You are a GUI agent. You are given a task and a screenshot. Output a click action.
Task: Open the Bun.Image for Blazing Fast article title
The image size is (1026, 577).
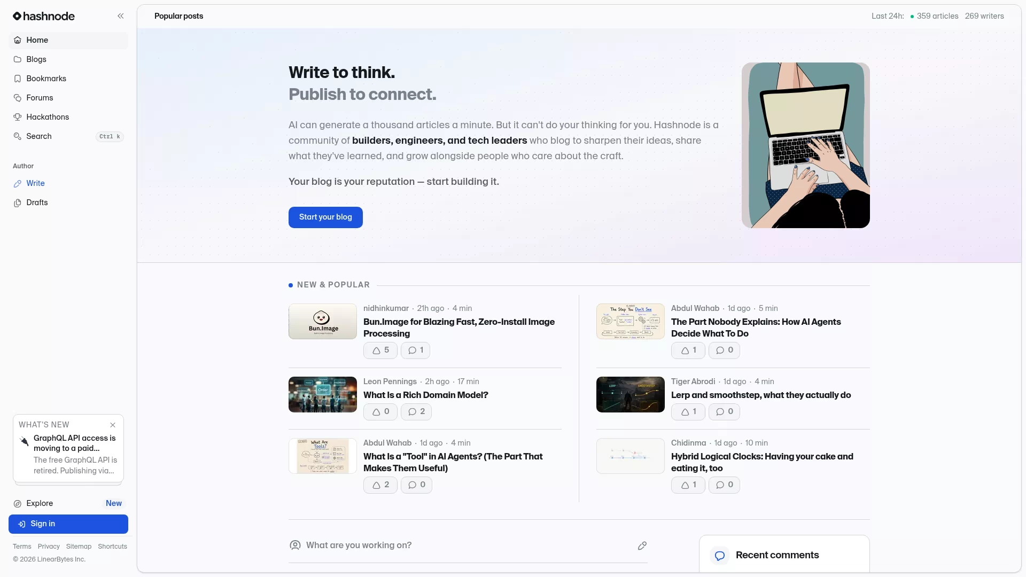click(459, 328)
